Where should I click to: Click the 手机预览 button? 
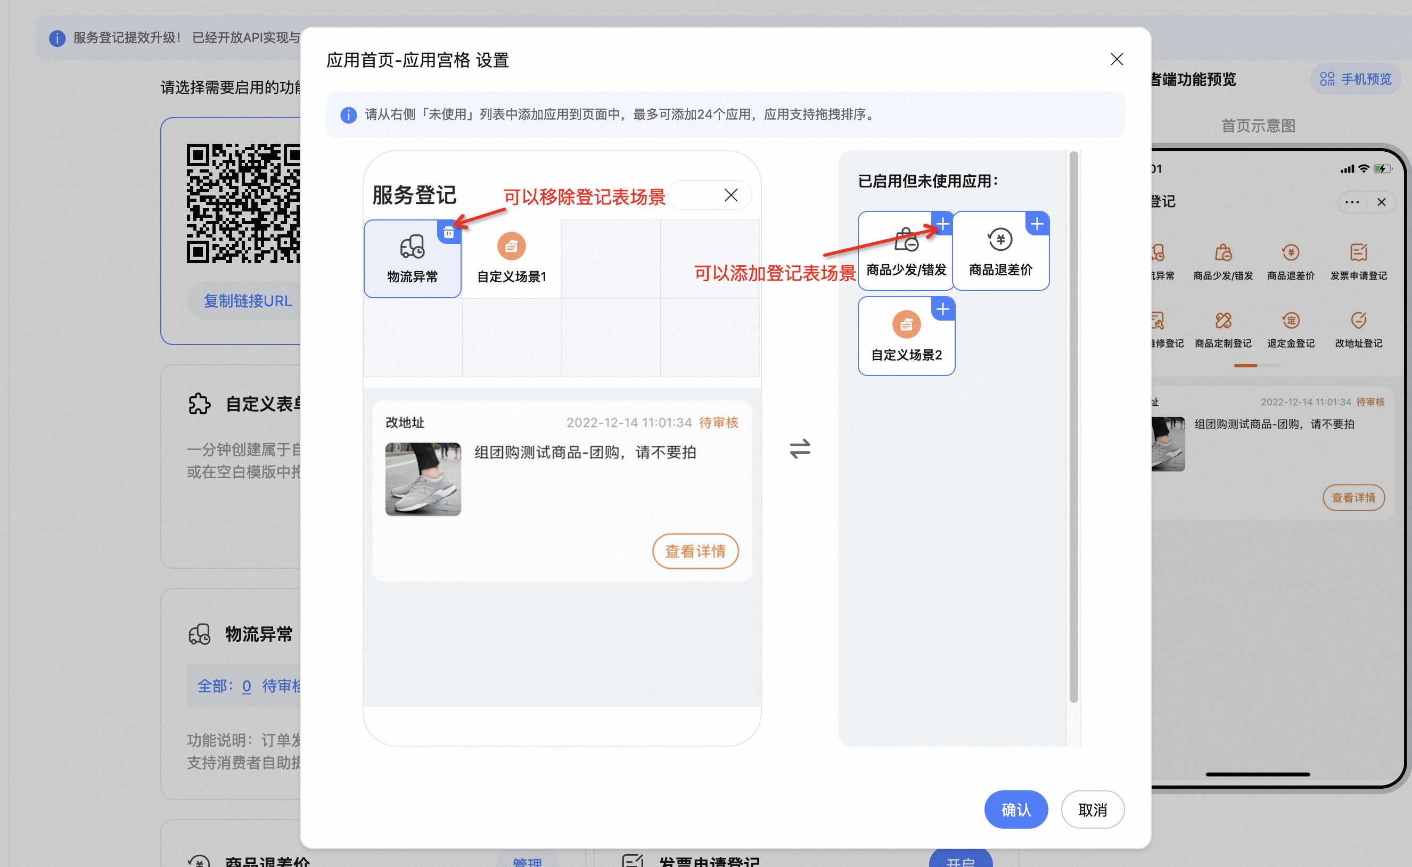(1355, 79)
